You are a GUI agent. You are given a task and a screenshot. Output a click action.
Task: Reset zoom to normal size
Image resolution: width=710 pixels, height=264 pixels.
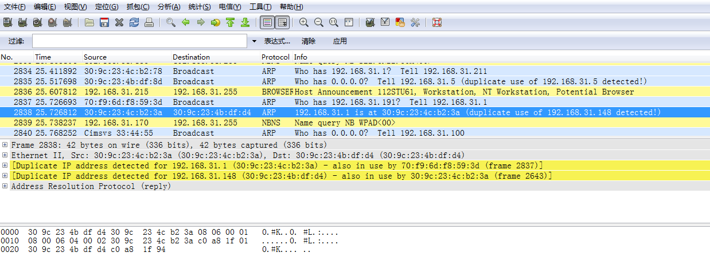pyautogui.click(x=334, y=22)
